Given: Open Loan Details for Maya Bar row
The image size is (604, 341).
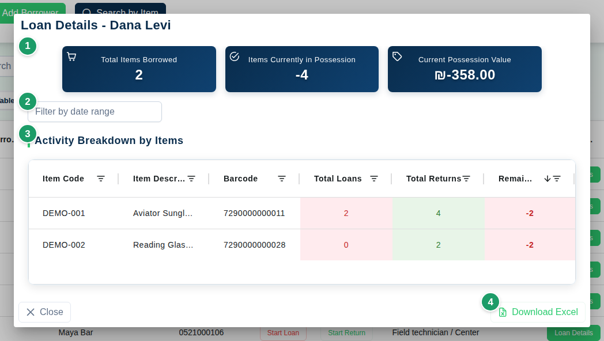Looking at the screenshot, I should (573, 334).
